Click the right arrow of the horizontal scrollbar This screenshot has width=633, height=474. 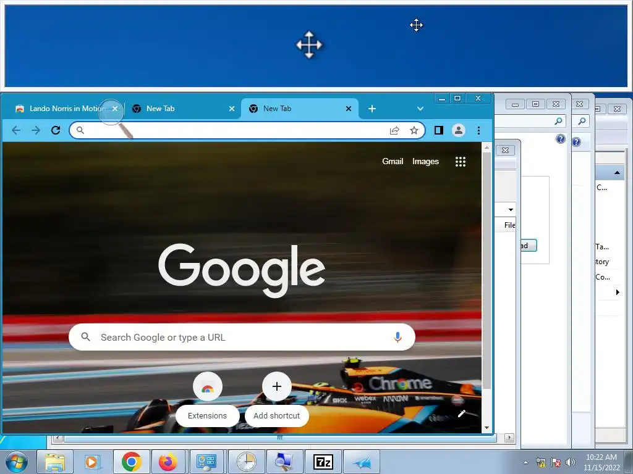point(509,438)
